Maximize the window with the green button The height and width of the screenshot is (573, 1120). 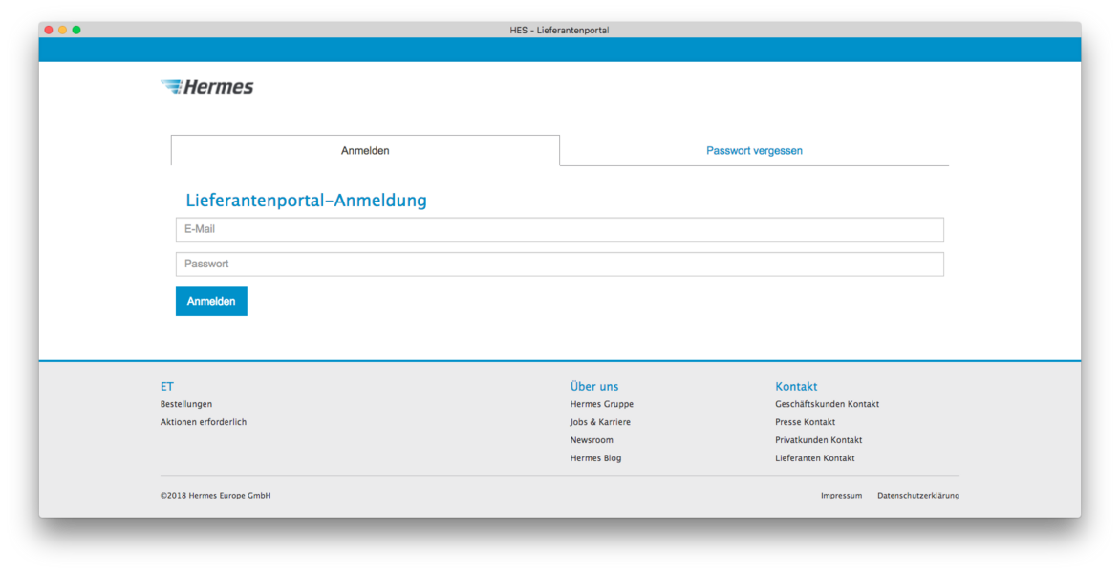coord(76,30)
